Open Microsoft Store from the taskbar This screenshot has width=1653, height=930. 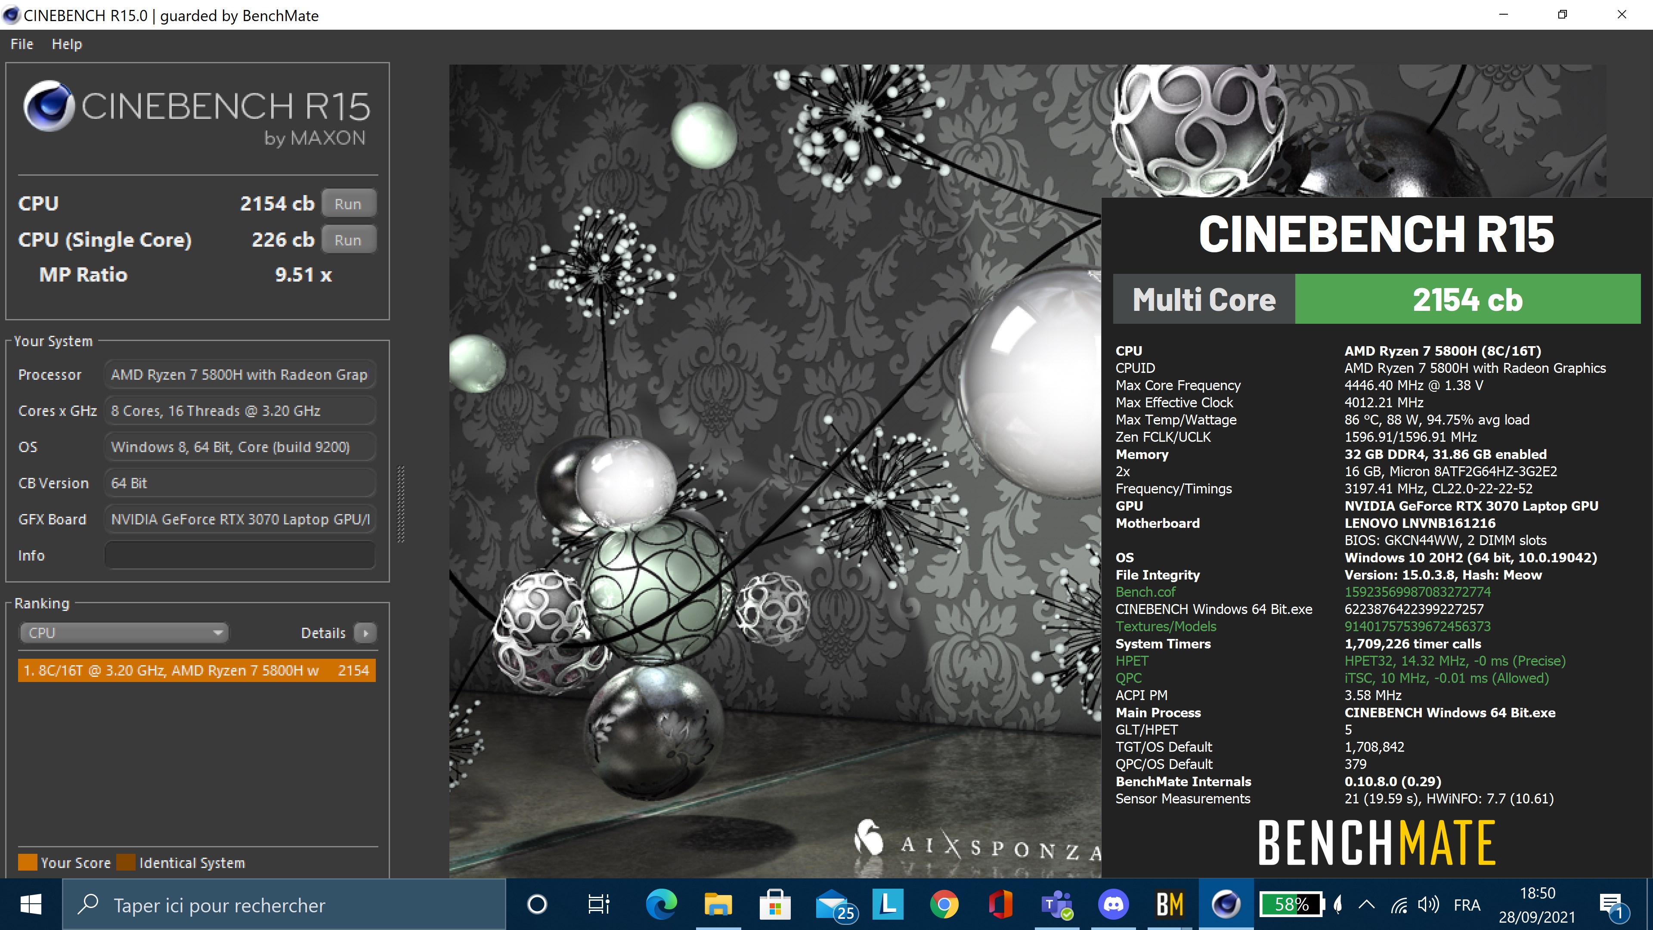click(x=774, y=904)
